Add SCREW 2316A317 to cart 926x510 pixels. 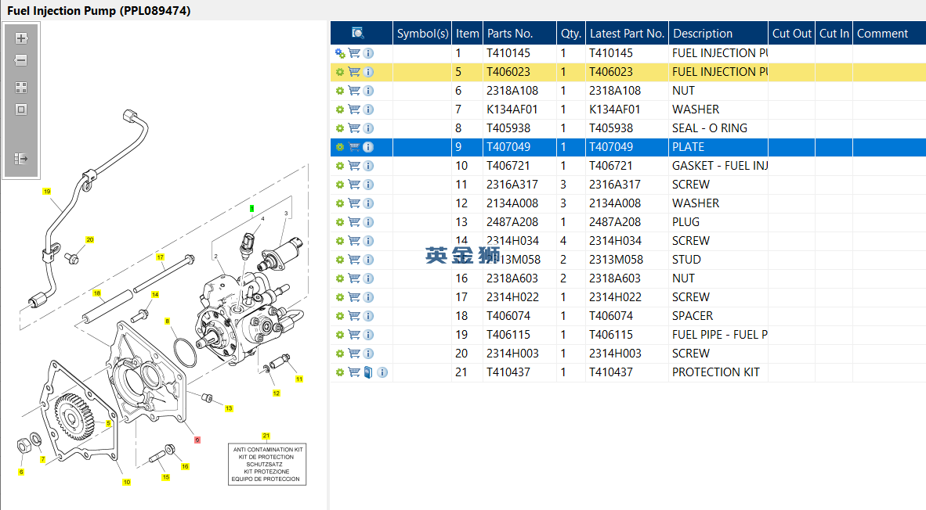pos(354,185)
